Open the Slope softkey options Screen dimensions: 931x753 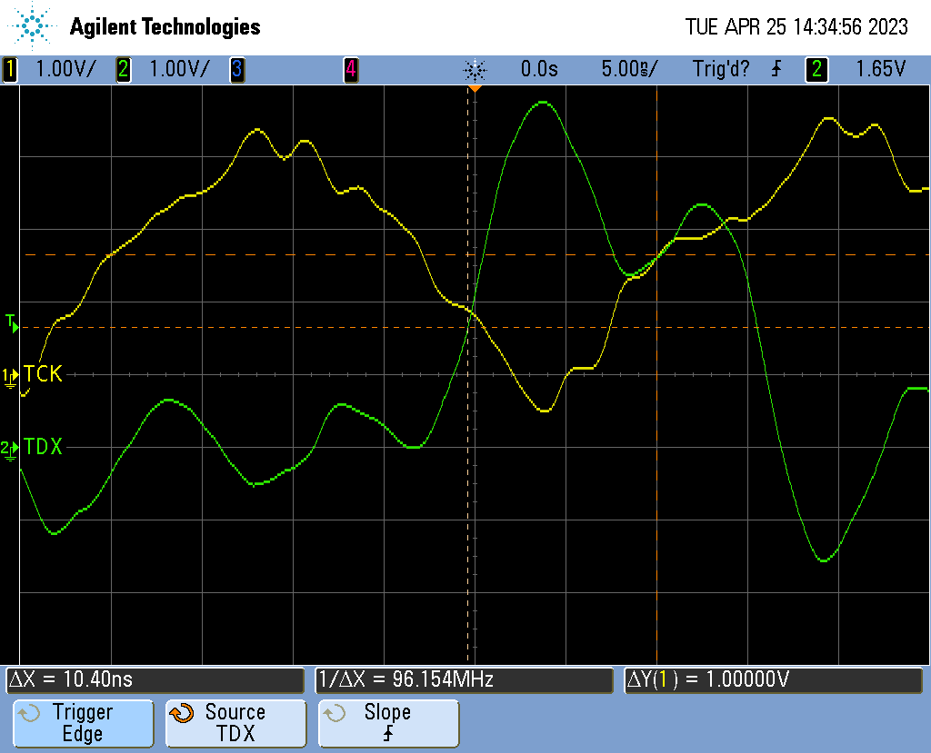click(x=388, y=724)
